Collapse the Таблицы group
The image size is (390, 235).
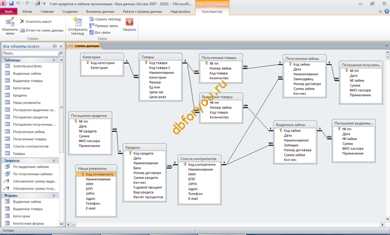coord(54,60)
